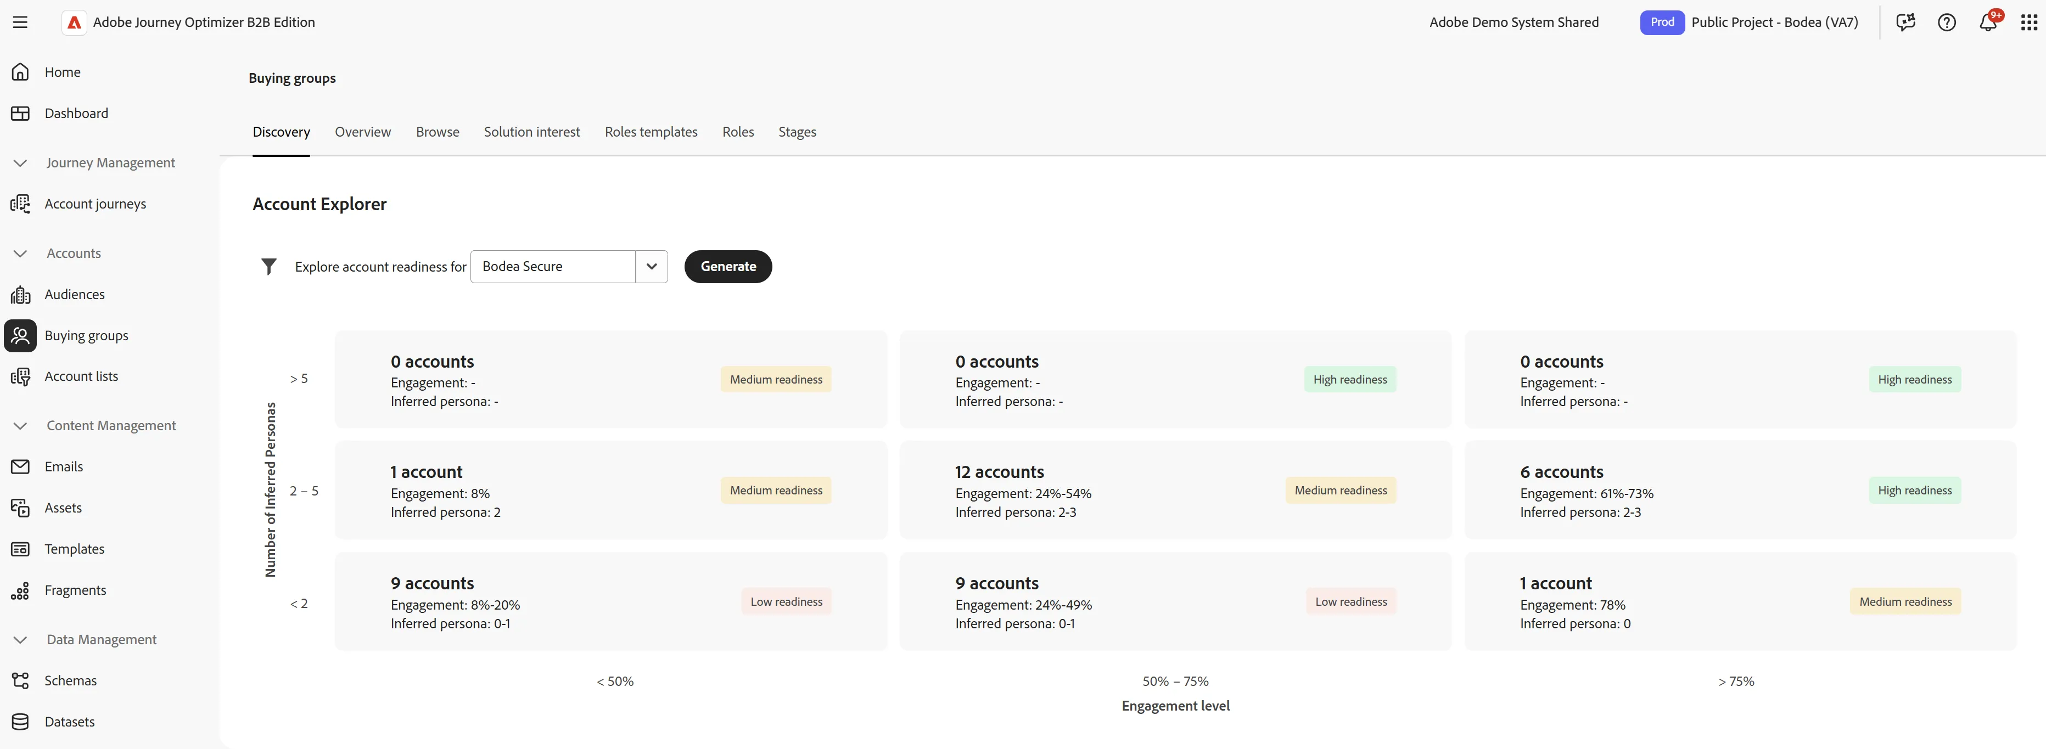Open the Audiences icon

(21, 295)
